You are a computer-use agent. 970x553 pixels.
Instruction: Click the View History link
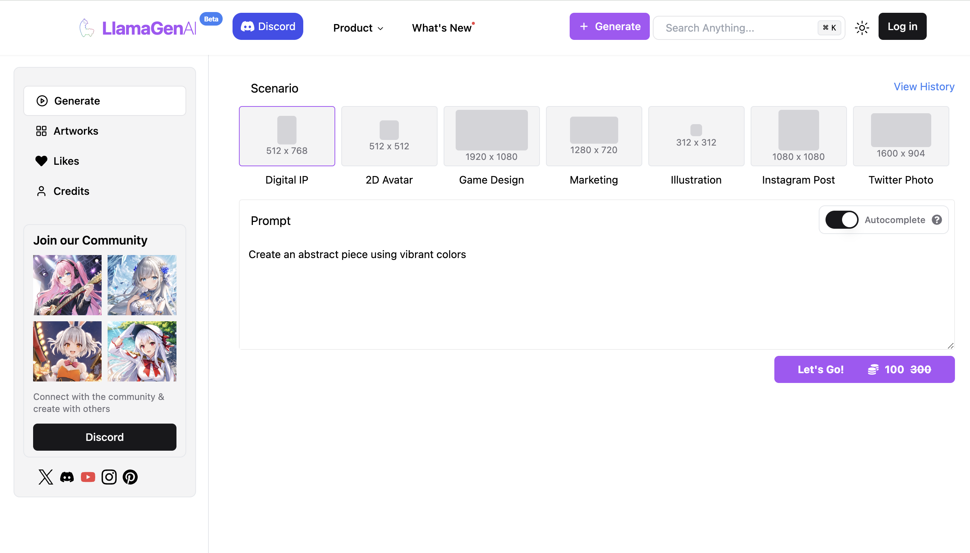pos(923,87)
